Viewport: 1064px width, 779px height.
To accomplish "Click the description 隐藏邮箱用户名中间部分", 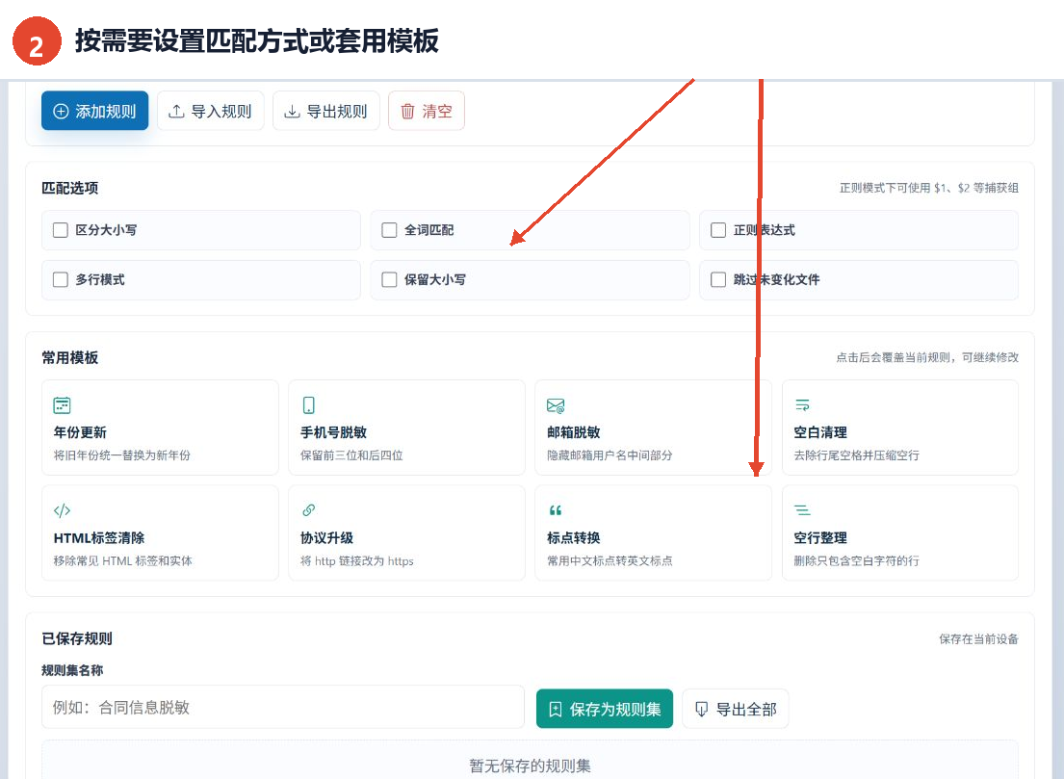I will (x=610, y=455).
